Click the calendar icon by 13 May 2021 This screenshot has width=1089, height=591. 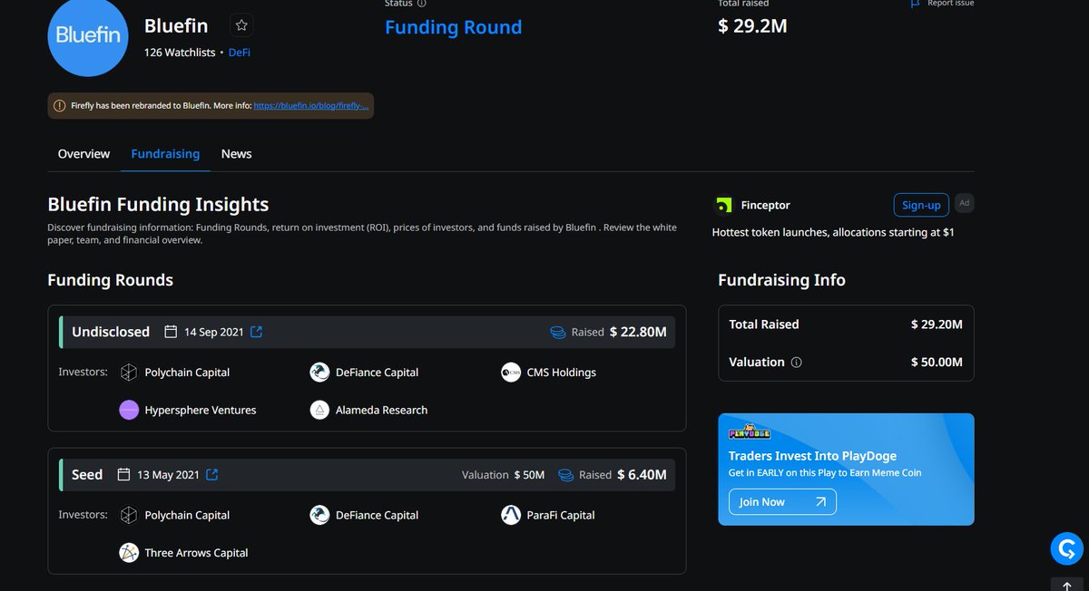click(124, 475)
